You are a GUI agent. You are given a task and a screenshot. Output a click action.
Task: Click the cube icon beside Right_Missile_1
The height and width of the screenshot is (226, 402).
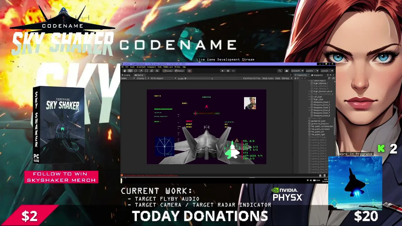pyautogui.click(x=312, y=83)
